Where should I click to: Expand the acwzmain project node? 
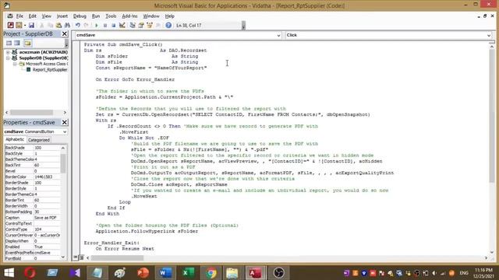coord(8,52)
